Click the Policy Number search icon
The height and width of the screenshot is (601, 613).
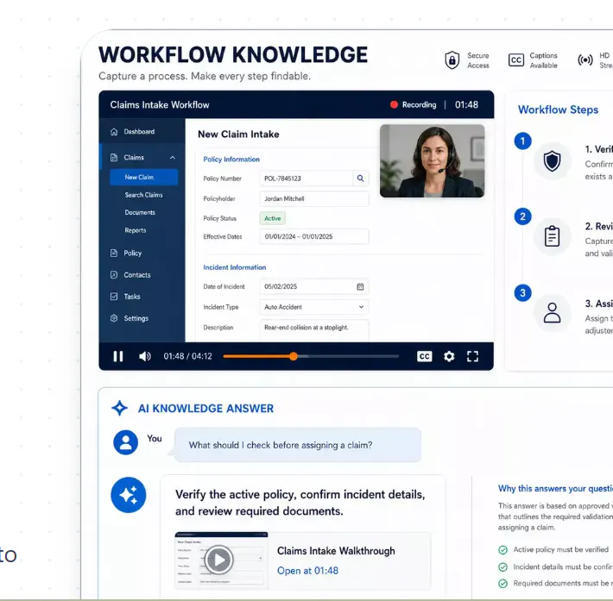[x=360, y=178]
